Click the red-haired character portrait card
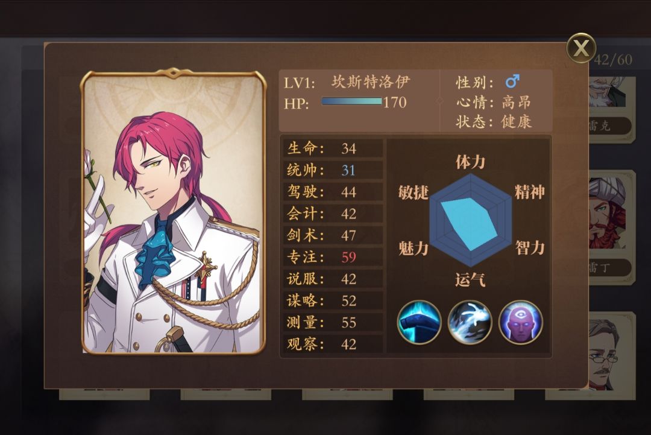The height and width of the screenshot is (435, 651). click(x=173, y=211)
